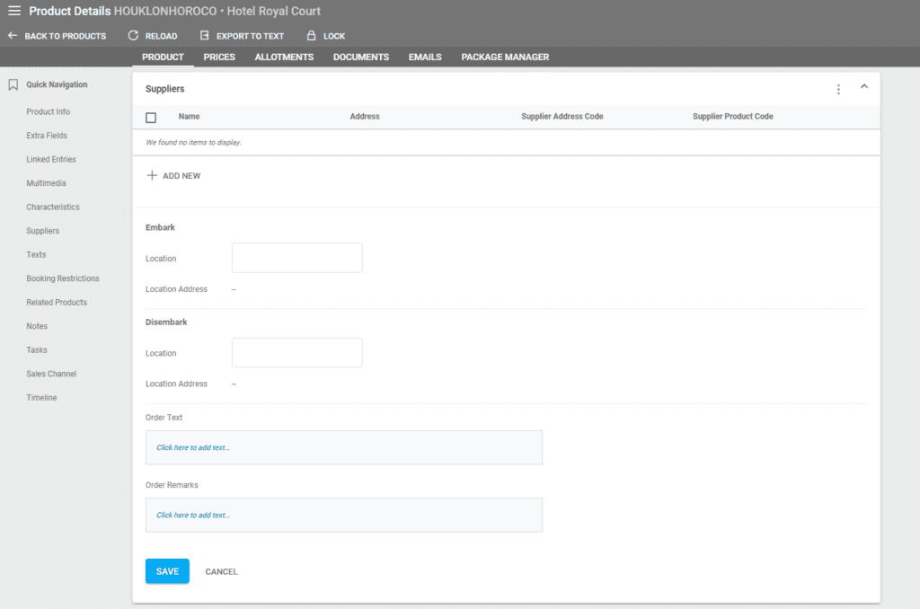Jump to Timeline in Quick Navigation
Image resolution: width=920 pixels, height=609 pixels.
coord(41,398)
